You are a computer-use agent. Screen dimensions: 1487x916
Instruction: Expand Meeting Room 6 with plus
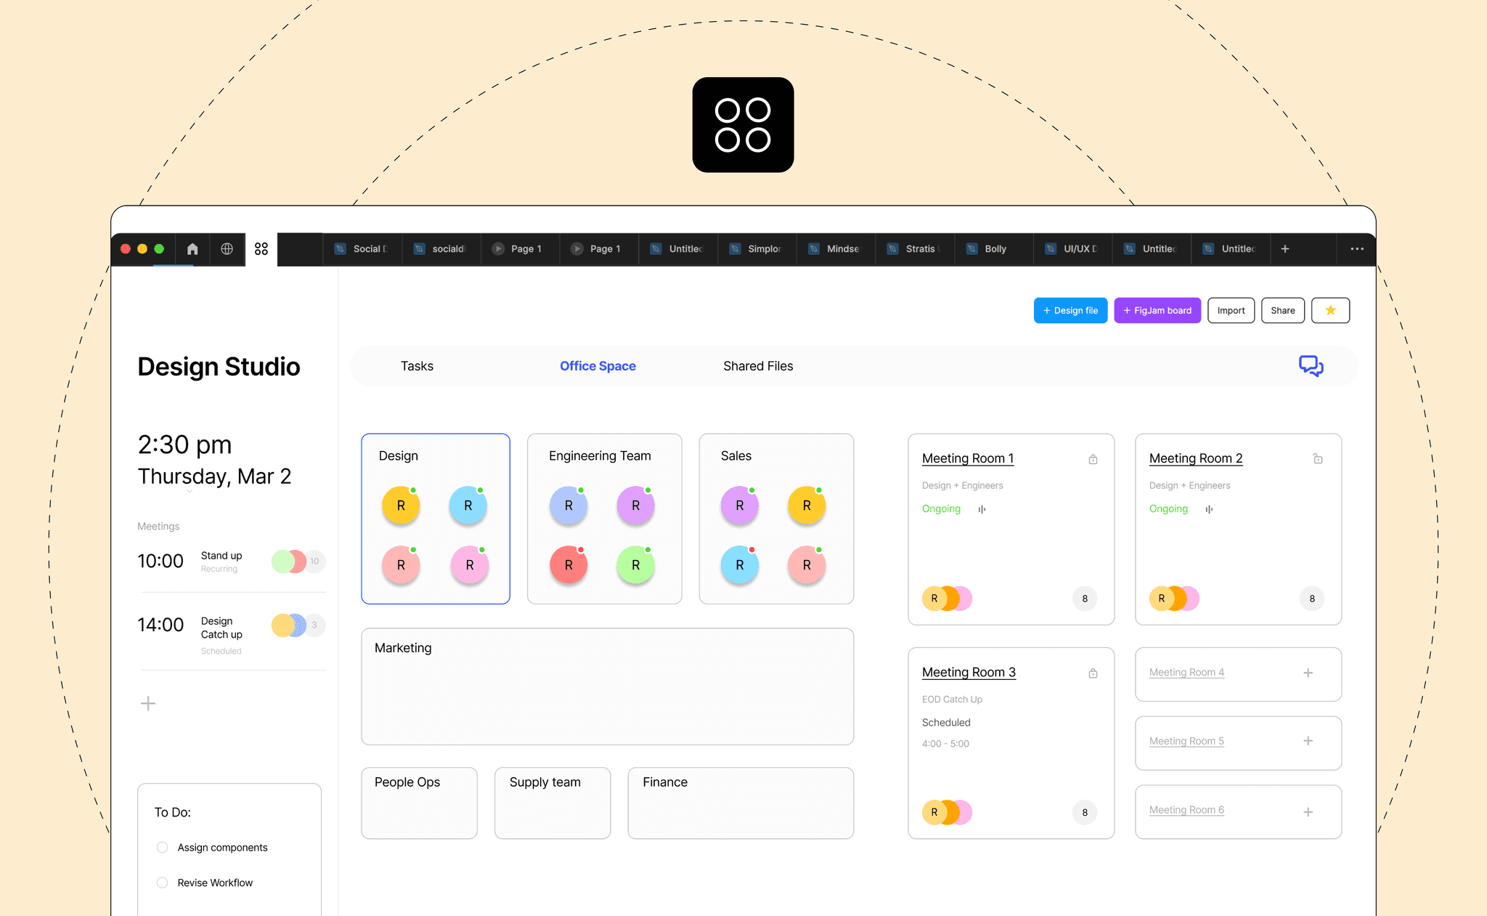1308,812
